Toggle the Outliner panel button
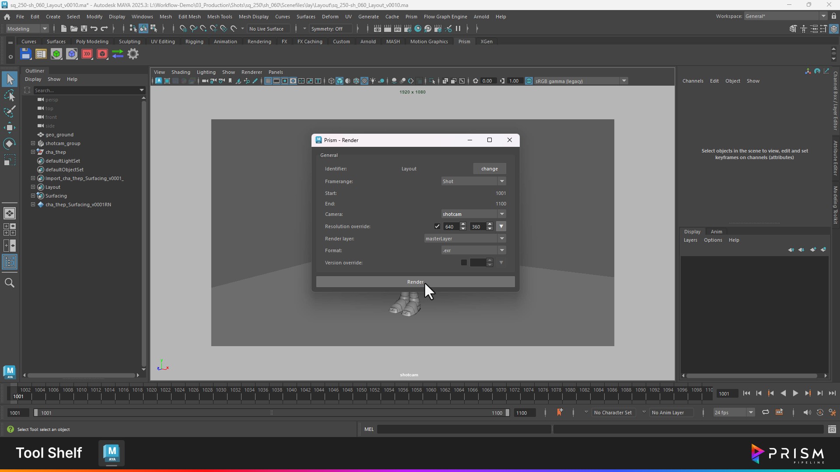 click(10, 262)
